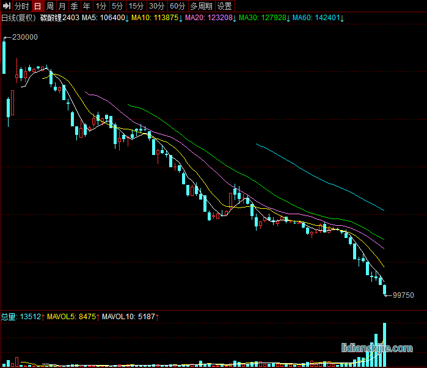The image size is (427, 368).
Task: Click the 日线(复权) adjustment label
Action: pyautogui.click(x=18, y=18)
